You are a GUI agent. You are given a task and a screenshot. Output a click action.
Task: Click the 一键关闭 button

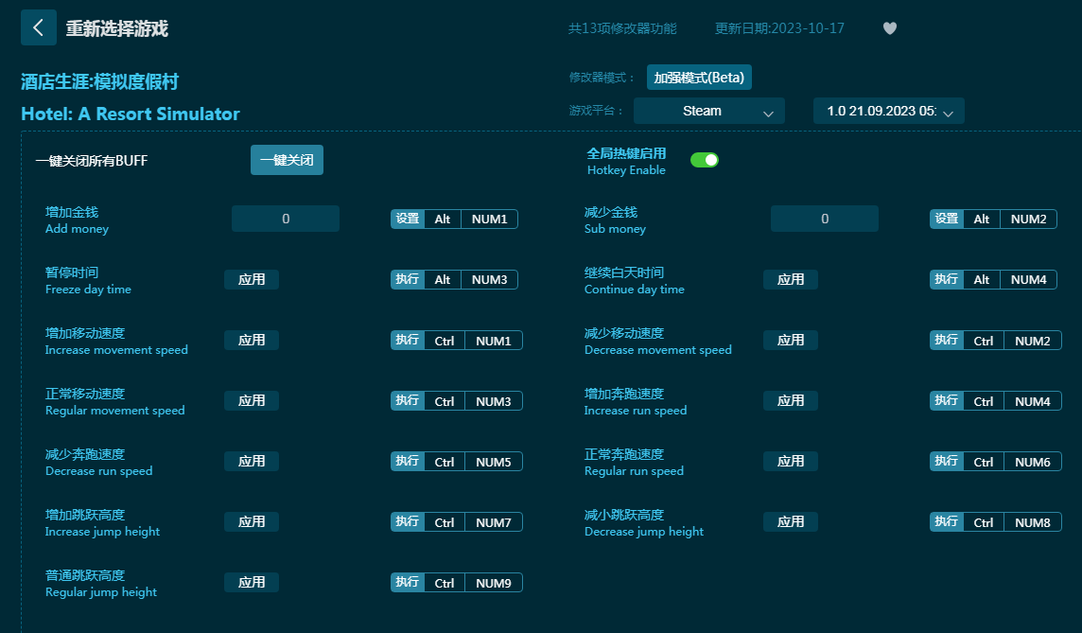(x=287, y=160)
